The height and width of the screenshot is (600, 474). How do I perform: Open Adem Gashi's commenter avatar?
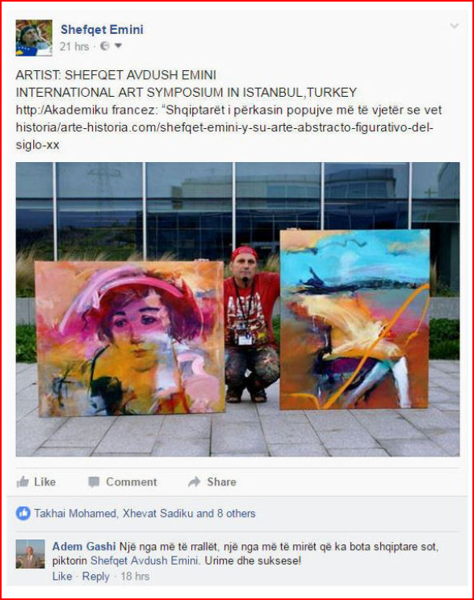[x=30, y=554]
